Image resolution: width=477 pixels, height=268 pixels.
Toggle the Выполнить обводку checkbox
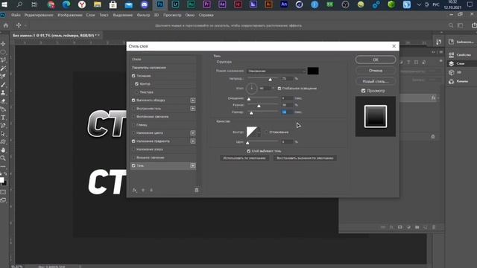coord(133,100)
